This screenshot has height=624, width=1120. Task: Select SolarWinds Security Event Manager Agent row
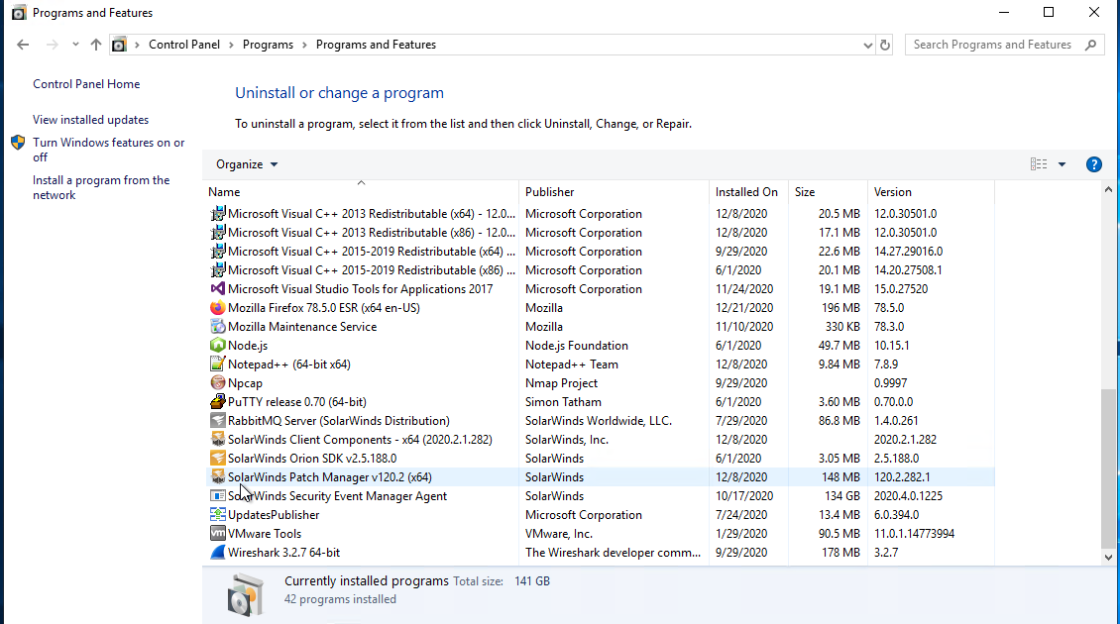599,496
